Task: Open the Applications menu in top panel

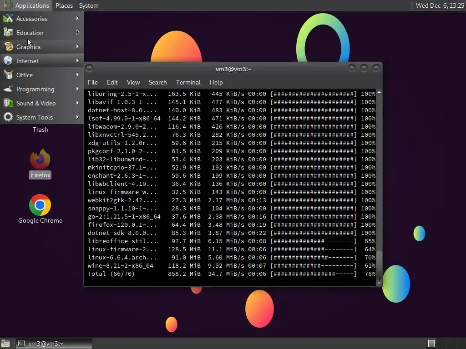Action: point(26,5)
